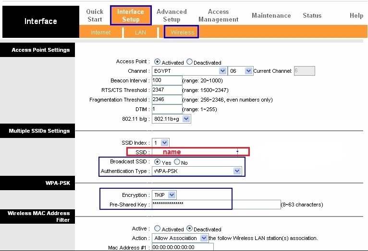The height and width of the screenshot is (251, 368).
Task: Open the Internet sub-tab
Action: (x=100, y=32)
